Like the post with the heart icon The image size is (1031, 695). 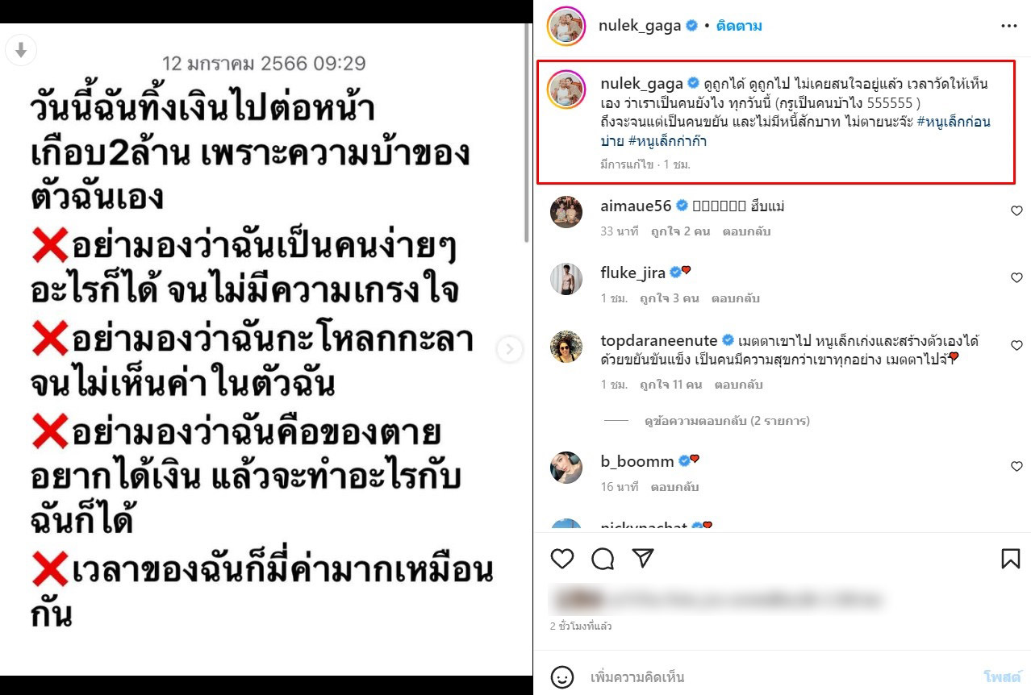click(x=561, y=559)
